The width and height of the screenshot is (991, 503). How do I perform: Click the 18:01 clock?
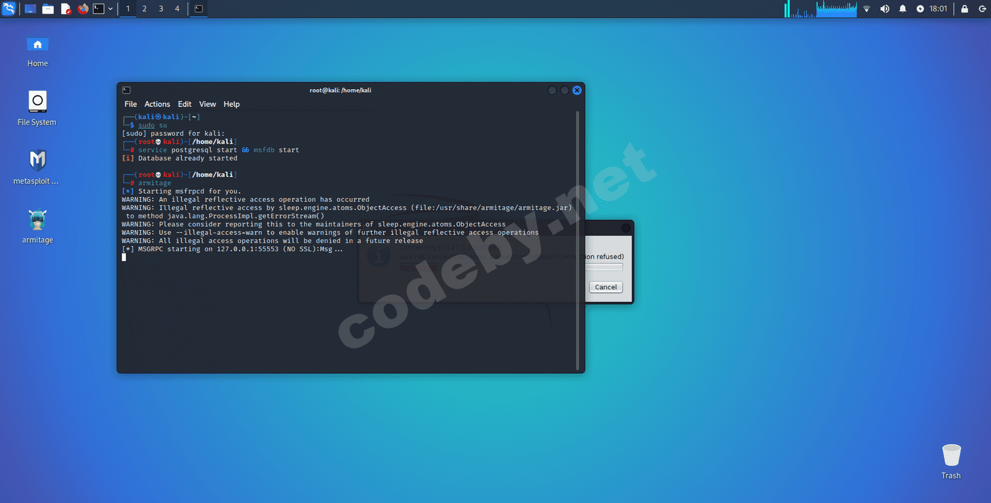[x=938, y=9]
